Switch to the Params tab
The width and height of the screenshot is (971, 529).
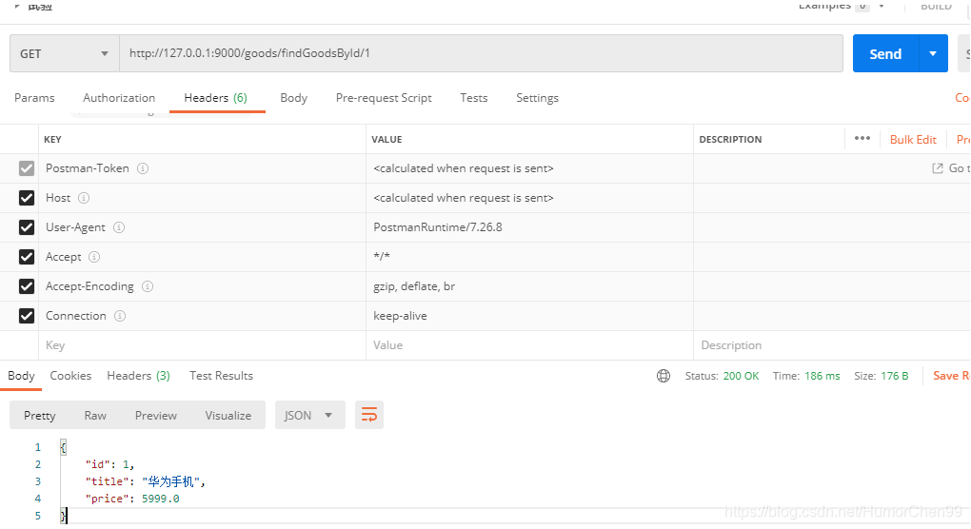tap(34, 98)
